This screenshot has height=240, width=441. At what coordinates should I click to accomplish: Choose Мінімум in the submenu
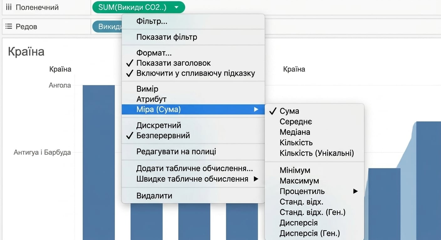click(x=314, y=170)
